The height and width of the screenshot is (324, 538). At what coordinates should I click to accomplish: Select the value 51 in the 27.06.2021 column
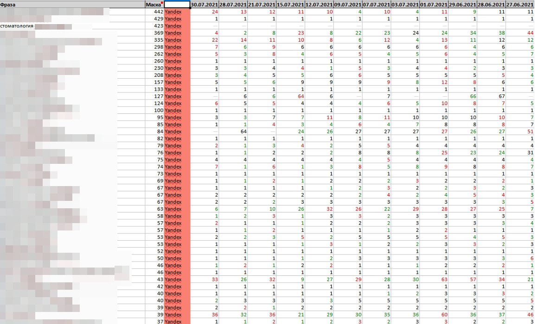(530, 131)
